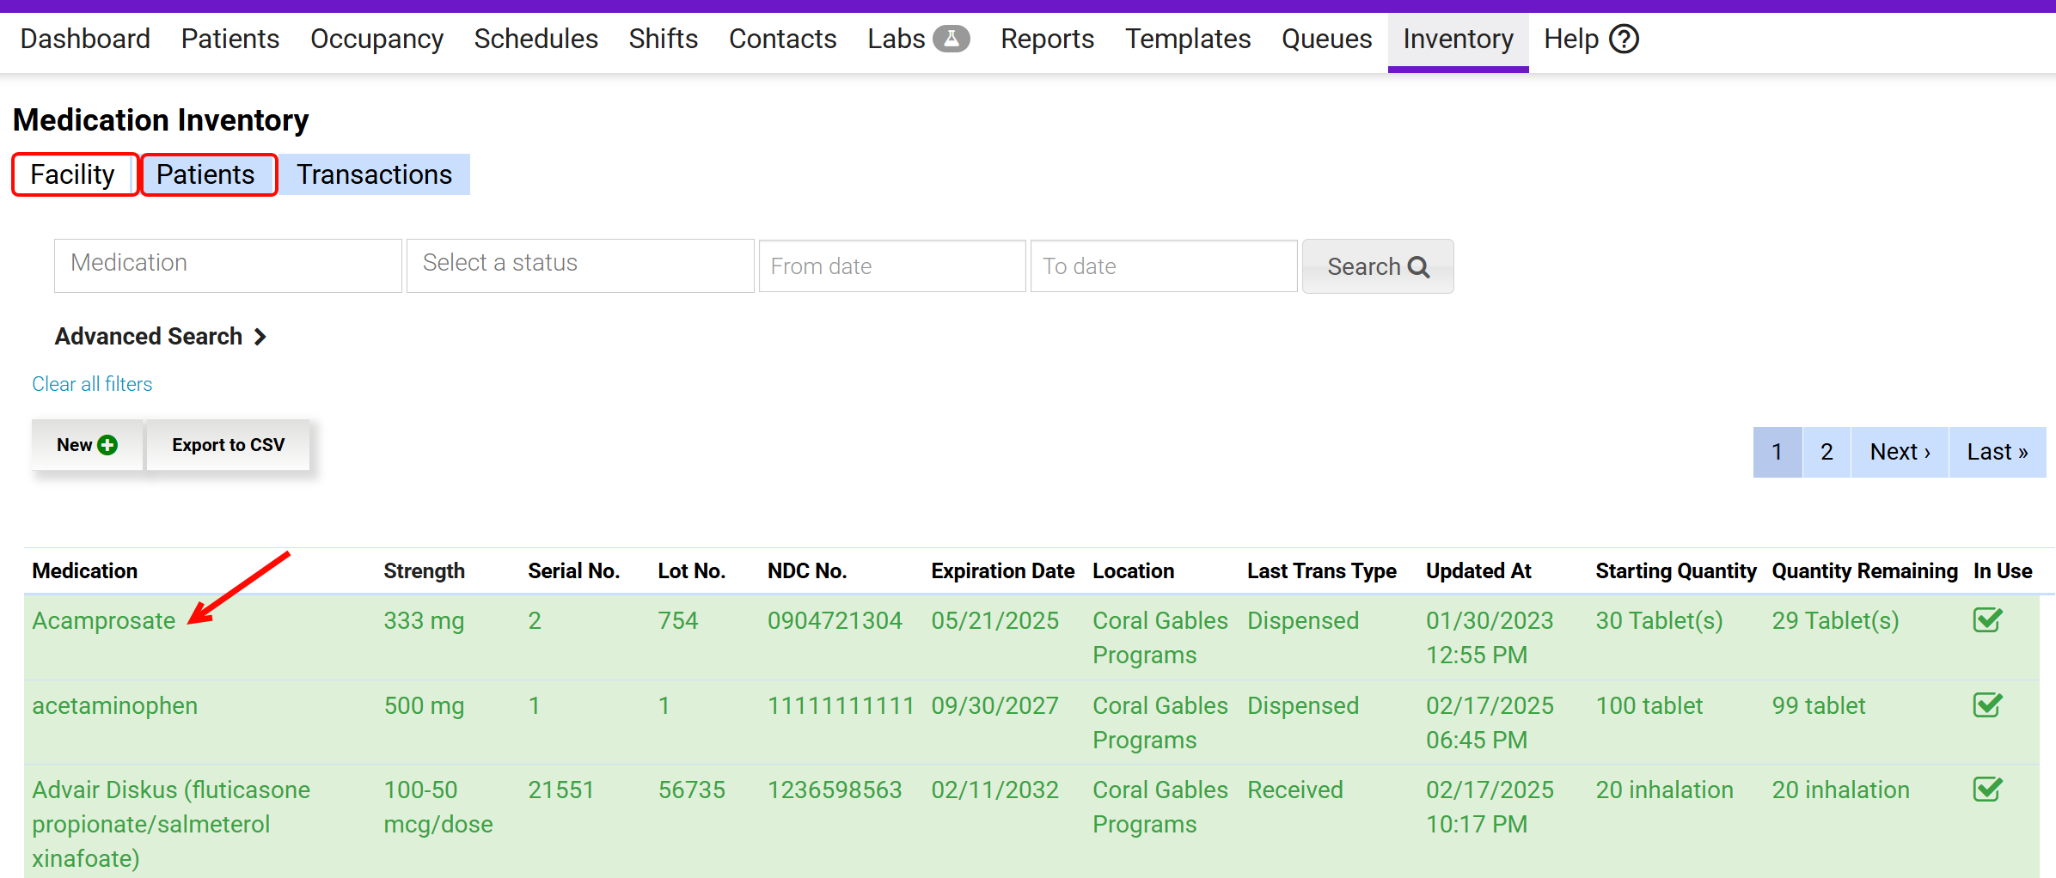Select the To date field
This screenshot has height=878, width=2056.
click(x=1163, y=266)
